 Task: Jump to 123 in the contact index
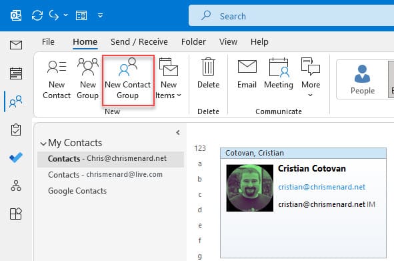pos(200,148)
